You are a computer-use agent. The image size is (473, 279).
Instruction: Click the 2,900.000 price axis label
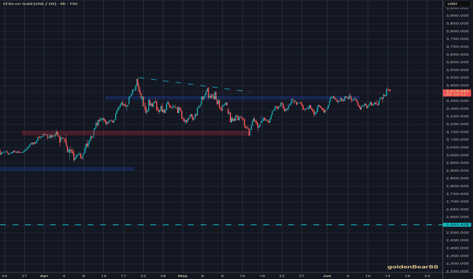[457, 171]
